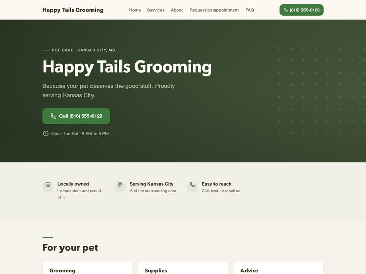Open the Grooming card
This screenshot has height=274, width=366.
point(87,268)
